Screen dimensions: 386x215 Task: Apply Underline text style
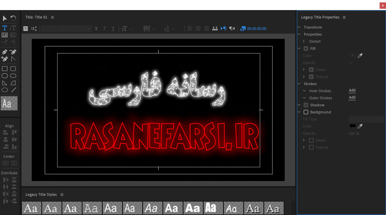coord(113,29)
